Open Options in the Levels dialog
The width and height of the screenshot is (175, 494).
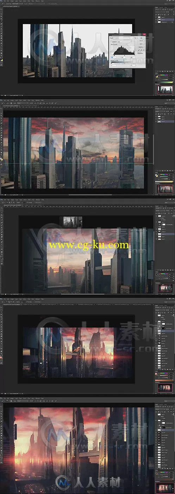click(x=141, y=47)
